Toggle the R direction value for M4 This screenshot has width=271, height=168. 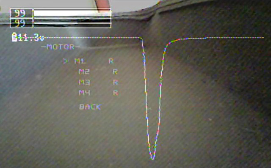[x=116, y=93]
